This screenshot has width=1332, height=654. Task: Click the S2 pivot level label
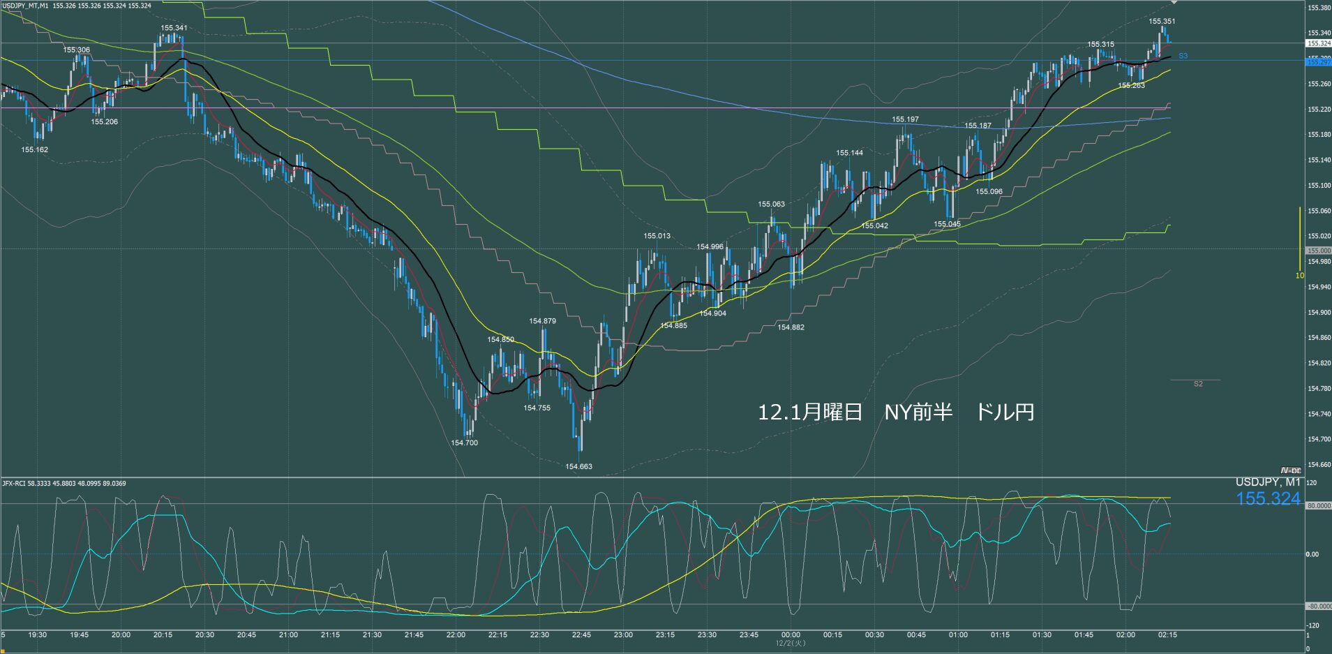(1198, 384)
